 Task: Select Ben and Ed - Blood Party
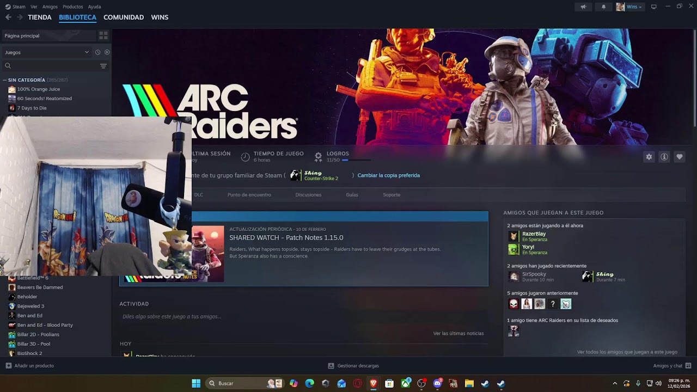45,325
